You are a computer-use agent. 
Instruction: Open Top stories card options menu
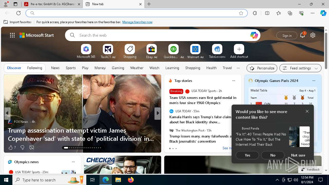[x=234, y=81]
